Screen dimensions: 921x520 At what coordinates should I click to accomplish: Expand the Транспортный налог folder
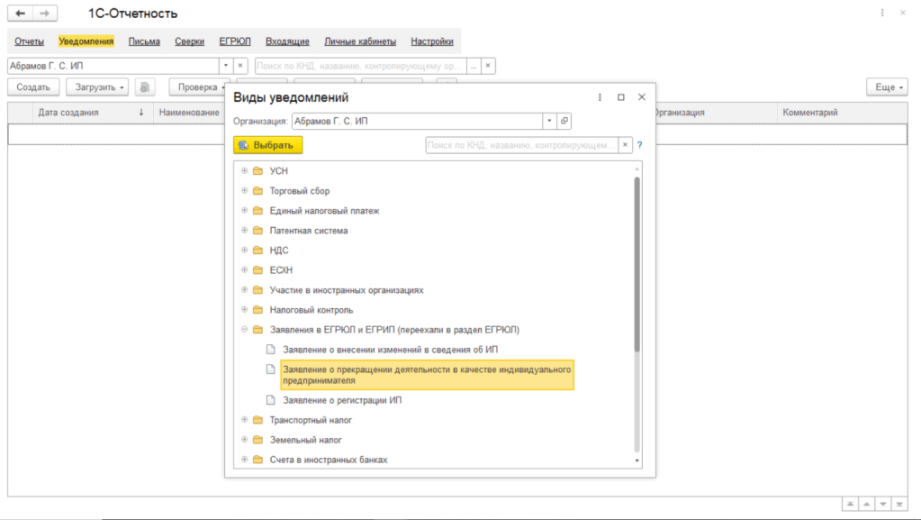click(x=244, y=420)
